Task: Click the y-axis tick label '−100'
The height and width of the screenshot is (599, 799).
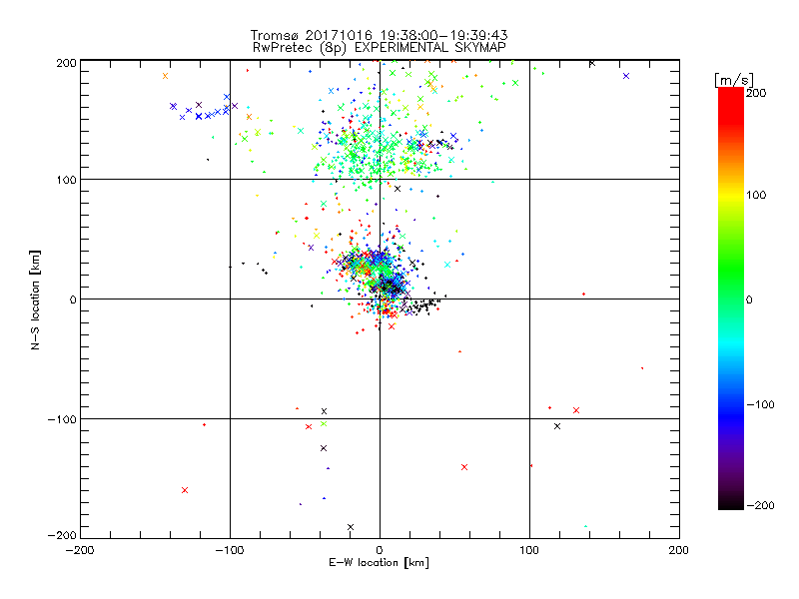Action: coord(62,419)
